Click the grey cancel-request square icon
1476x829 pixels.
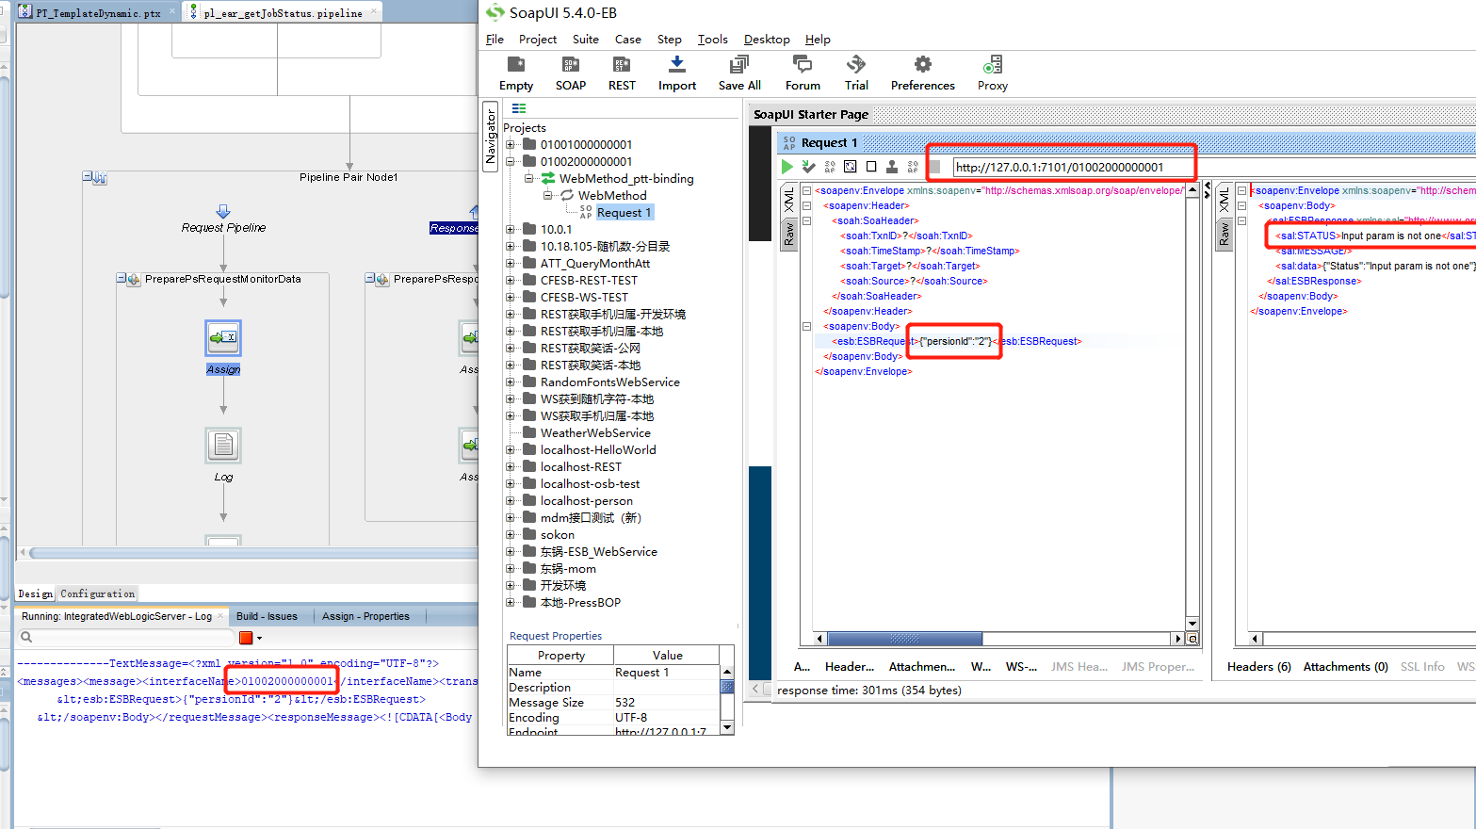934,167
